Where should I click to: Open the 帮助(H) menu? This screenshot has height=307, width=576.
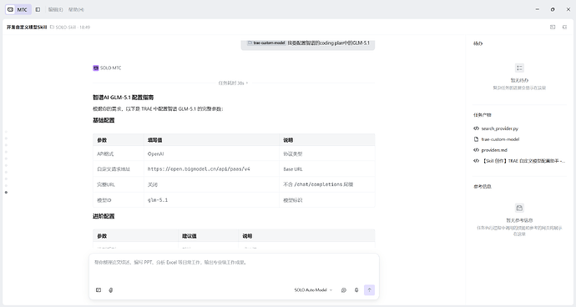[76, 9]
